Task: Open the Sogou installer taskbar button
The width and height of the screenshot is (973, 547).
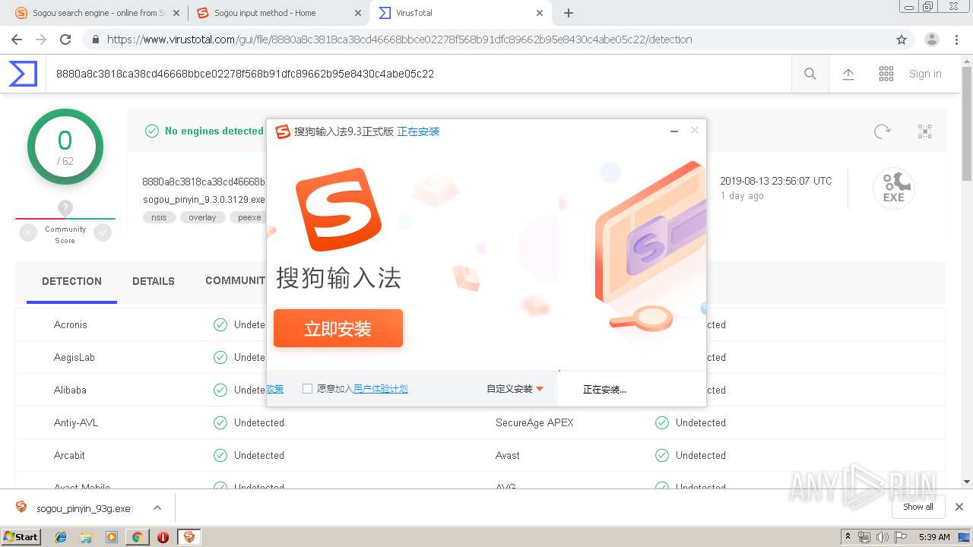Action: point(189,536)
